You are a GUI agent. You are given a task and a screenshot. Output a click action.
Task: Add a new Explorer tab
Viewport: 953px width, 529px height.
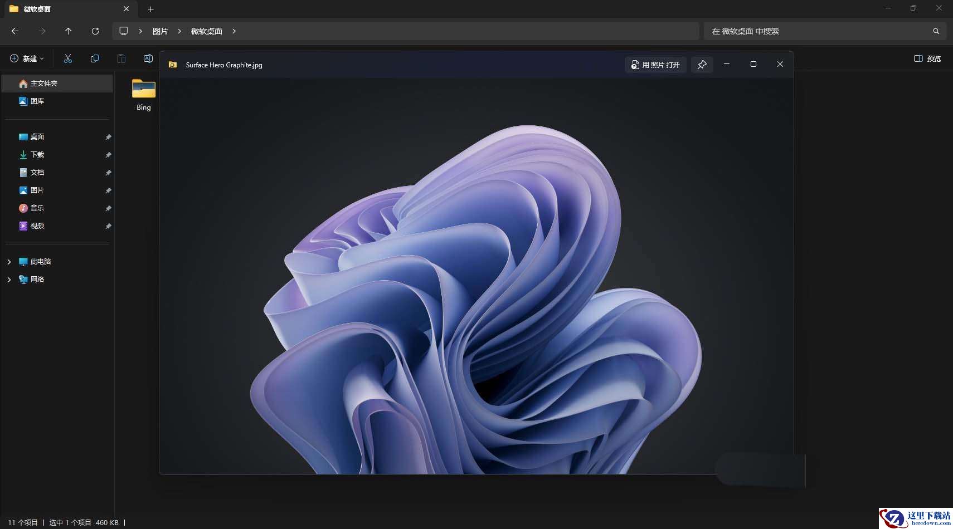coord(150,9)
